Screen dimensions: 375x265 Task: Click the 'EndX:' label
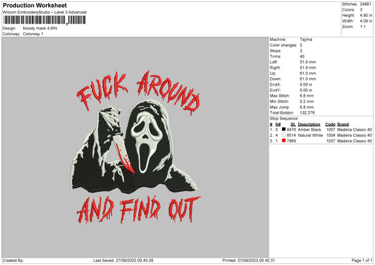(x=275, y=84)
